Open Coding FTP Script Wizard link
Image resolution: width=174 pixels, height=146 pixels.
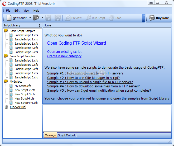76,43
